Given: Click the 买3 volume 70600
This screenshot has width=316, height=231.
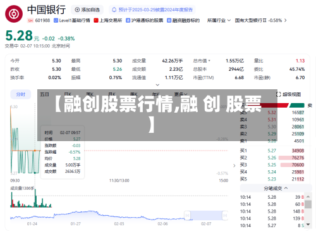Looking at the screenshot, I should 298,165.
